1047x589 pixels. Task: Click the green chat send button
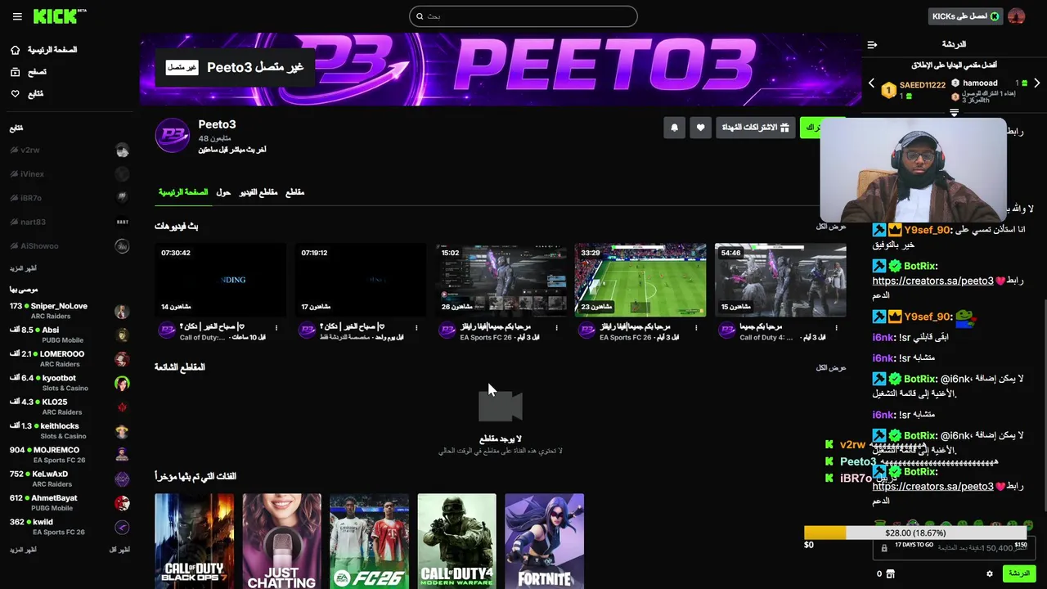[x=1019, y=573]
